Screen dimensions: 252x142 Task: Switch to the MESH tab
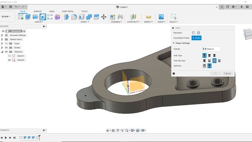tap(52, 11)
